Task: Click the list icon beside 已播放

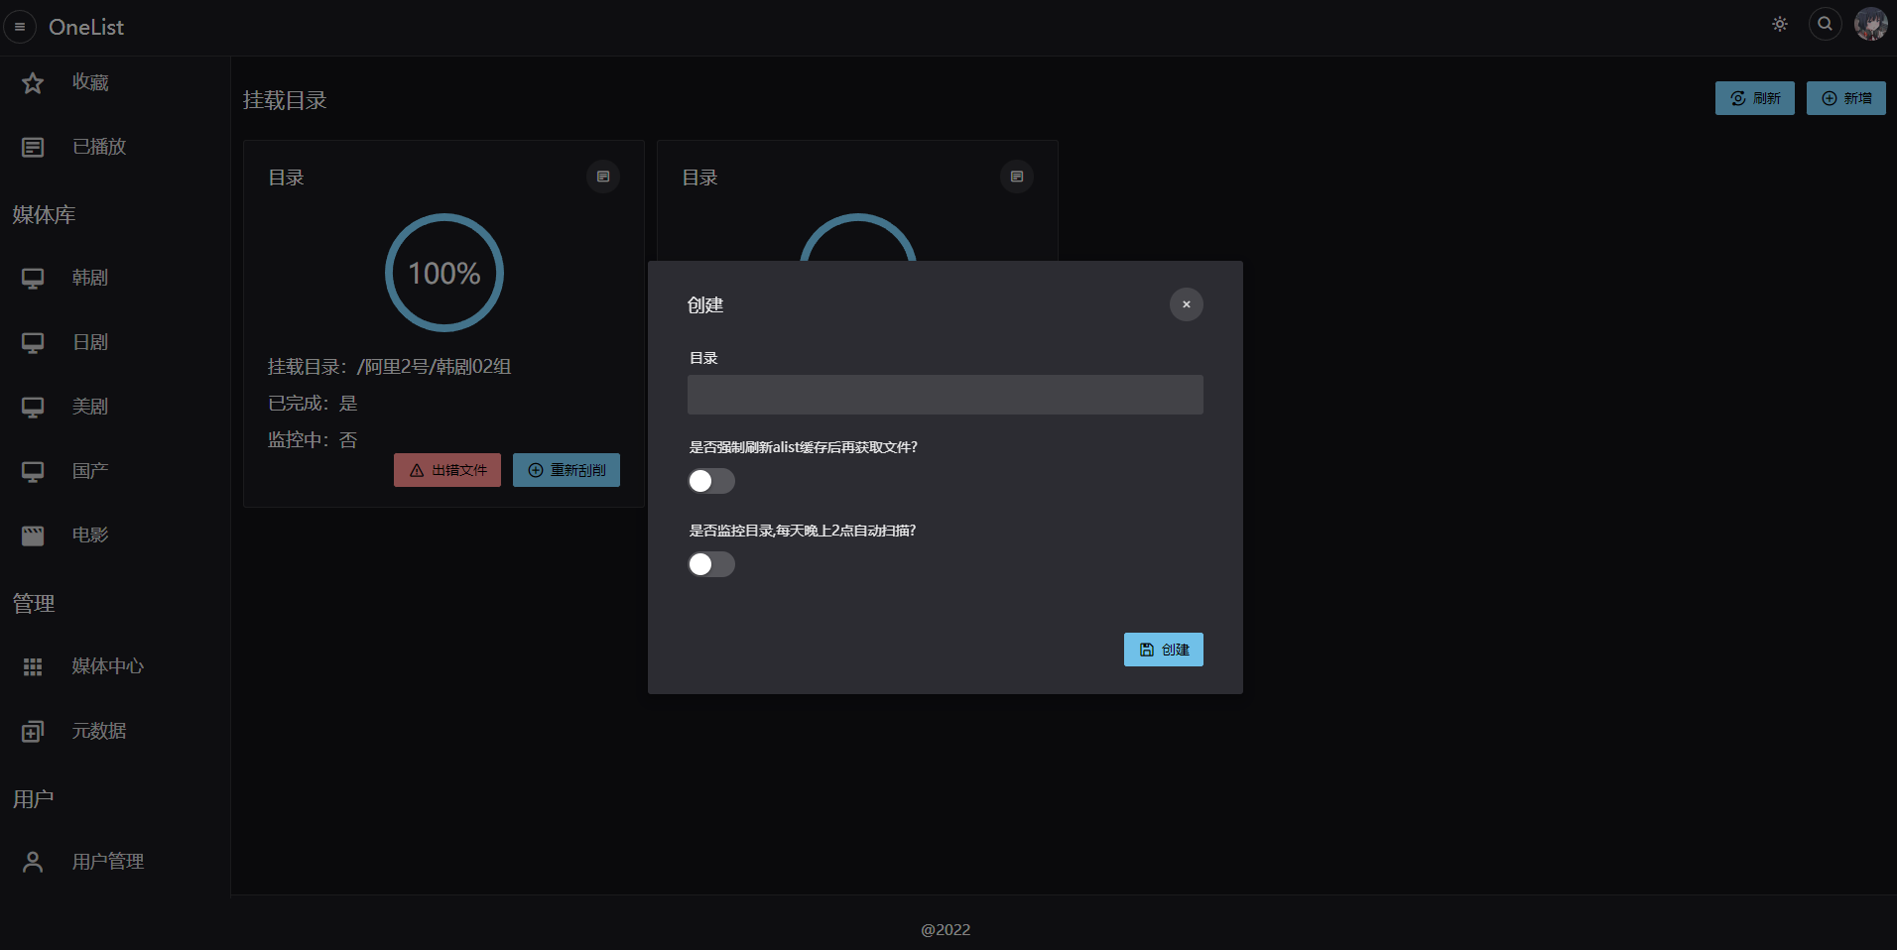Action: point(33,148)
